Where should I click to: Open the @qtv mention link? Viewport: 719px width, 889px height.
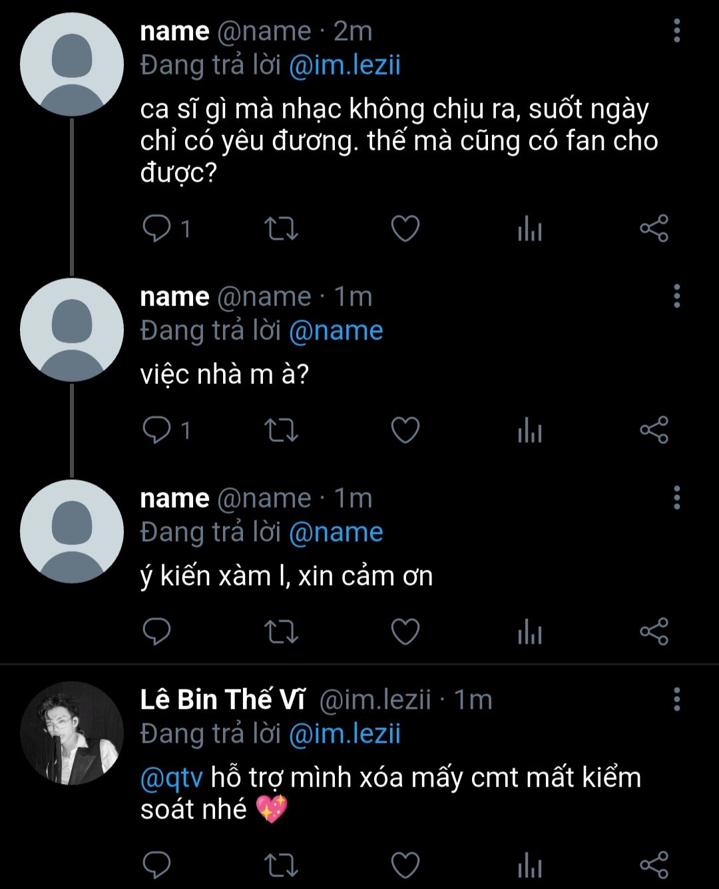[171, 777]
